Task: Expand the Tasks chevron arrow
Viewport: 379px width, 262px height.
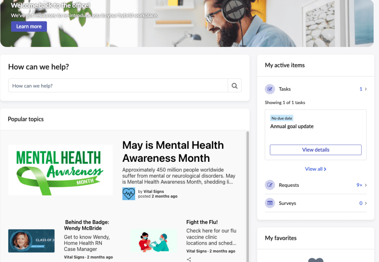Action: click(x=366, y=89)
